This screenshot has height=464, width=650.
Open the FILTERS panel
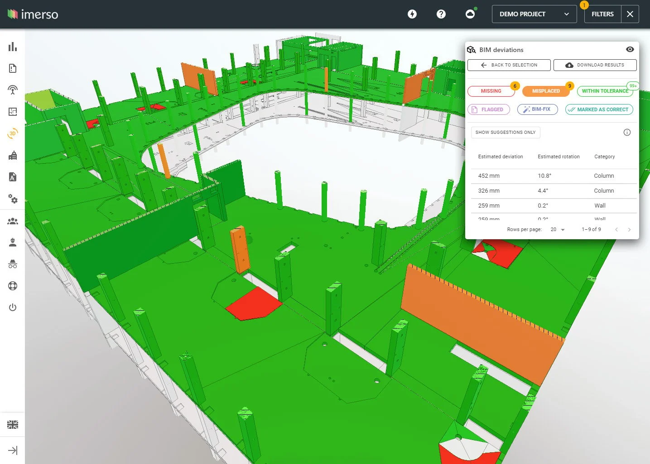[602, 14]
